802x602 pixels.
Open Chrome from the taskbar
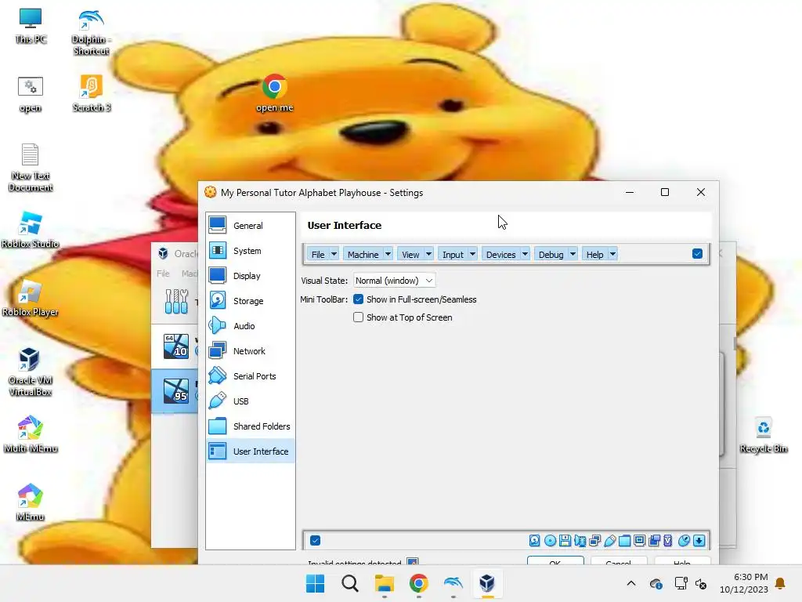click(418, 583)
